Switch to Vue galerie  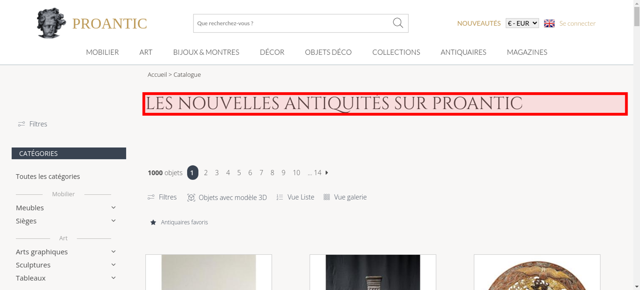[345, 197]
